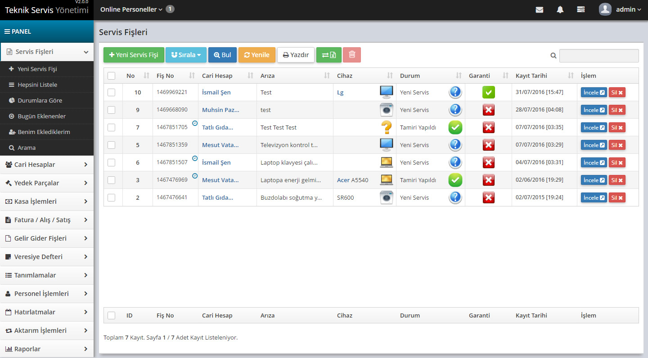Open the Sırala sort dropdown

186,55
